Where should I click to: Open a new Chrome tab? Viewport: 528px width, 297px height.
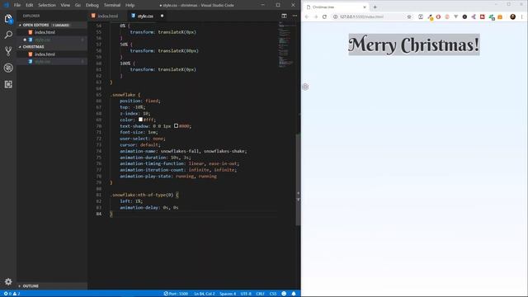coord(375,7)
